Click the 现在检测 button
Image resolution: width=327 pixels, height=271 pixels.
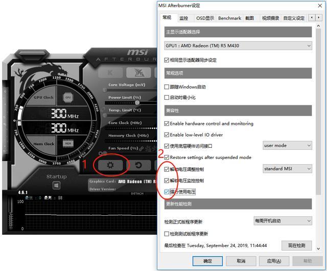pyautogui.click(x=296, y=245)
